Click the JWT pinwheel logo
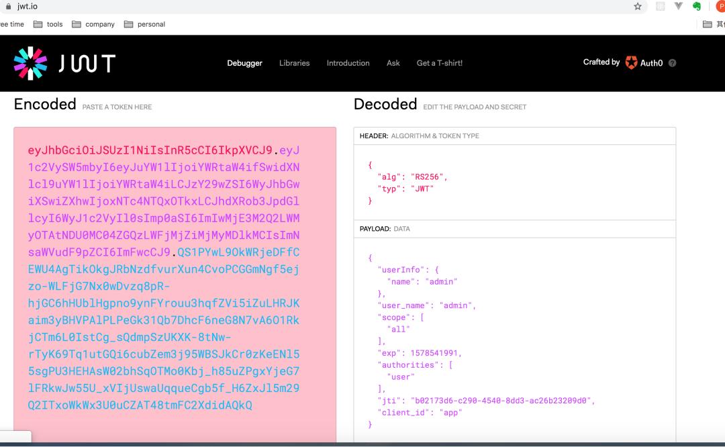Image resolution: width=725 pixels, height=447 pixels. 31,63
